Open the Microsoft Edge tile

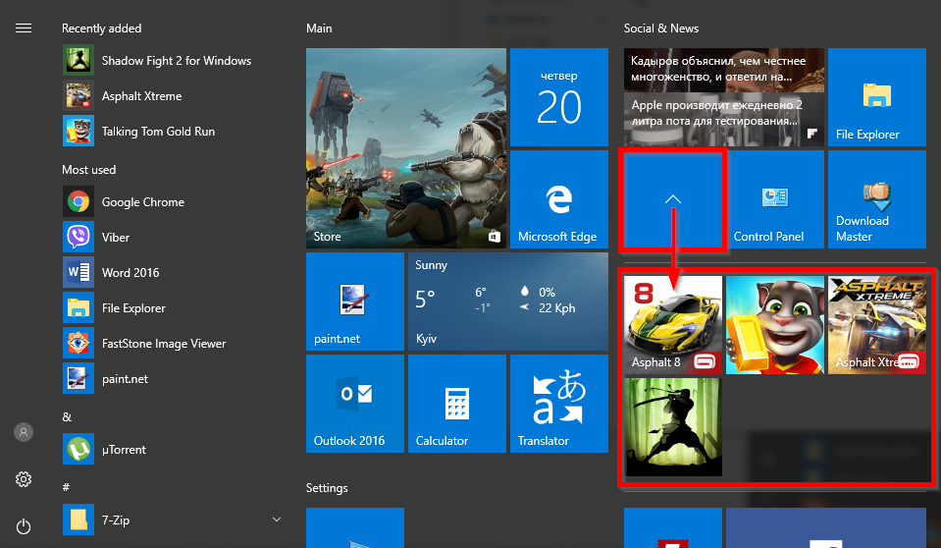click(x=557, y=199)
